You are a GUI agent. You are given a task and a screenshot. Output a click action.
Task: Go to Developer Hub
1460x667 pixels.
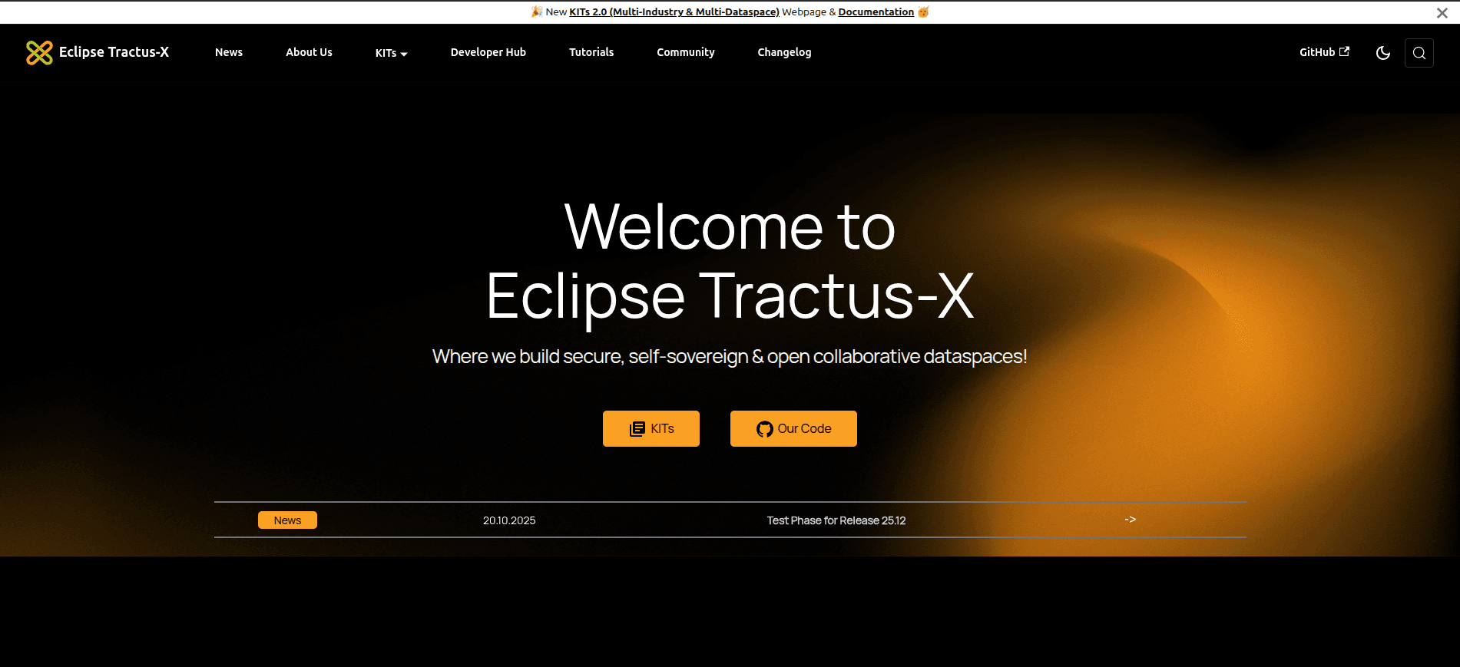[x=488, y=52]
